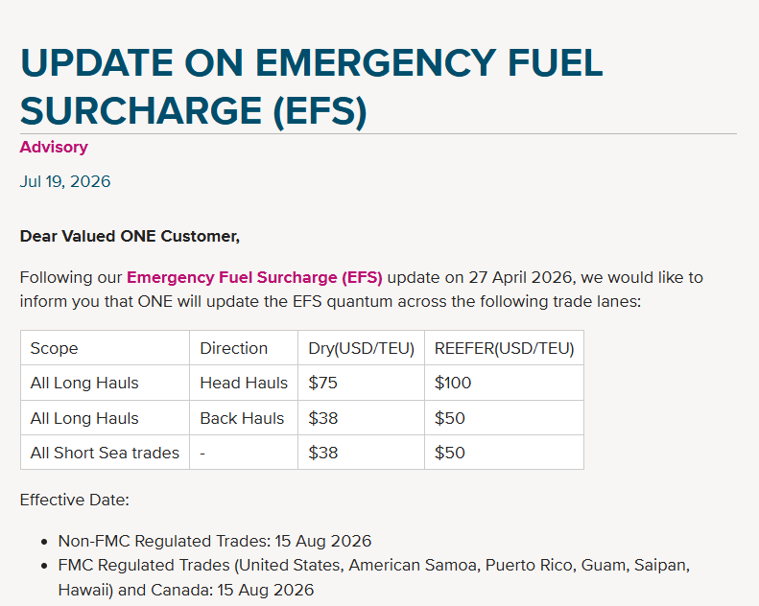
Task: Click the $100 reefer rate cell
Action: pyautogui.click(x=504, y=383)
